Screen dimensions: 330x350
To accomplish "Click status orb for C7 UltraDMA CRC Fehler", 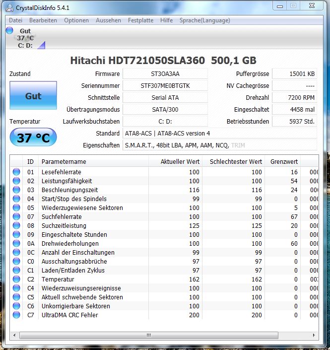I will click(16, 315).
